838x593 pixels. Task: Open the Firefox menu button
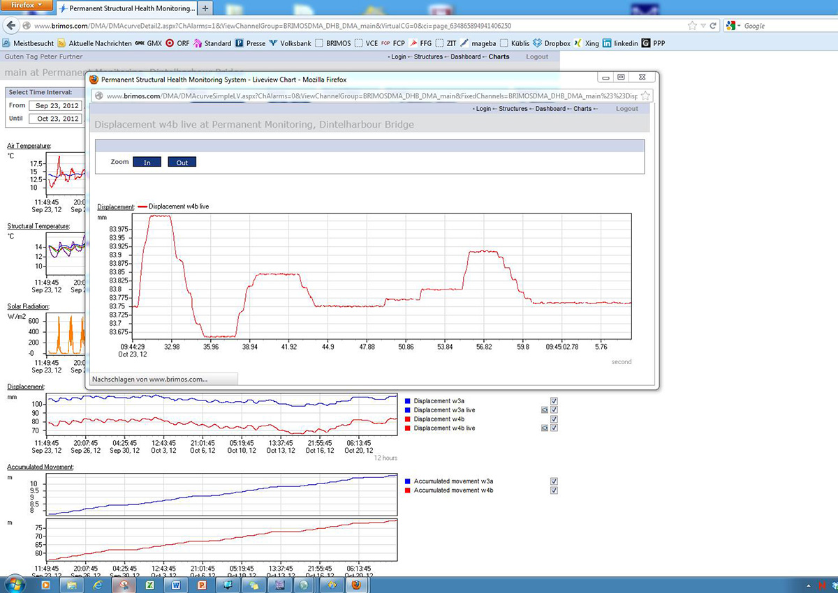point(27,6)
